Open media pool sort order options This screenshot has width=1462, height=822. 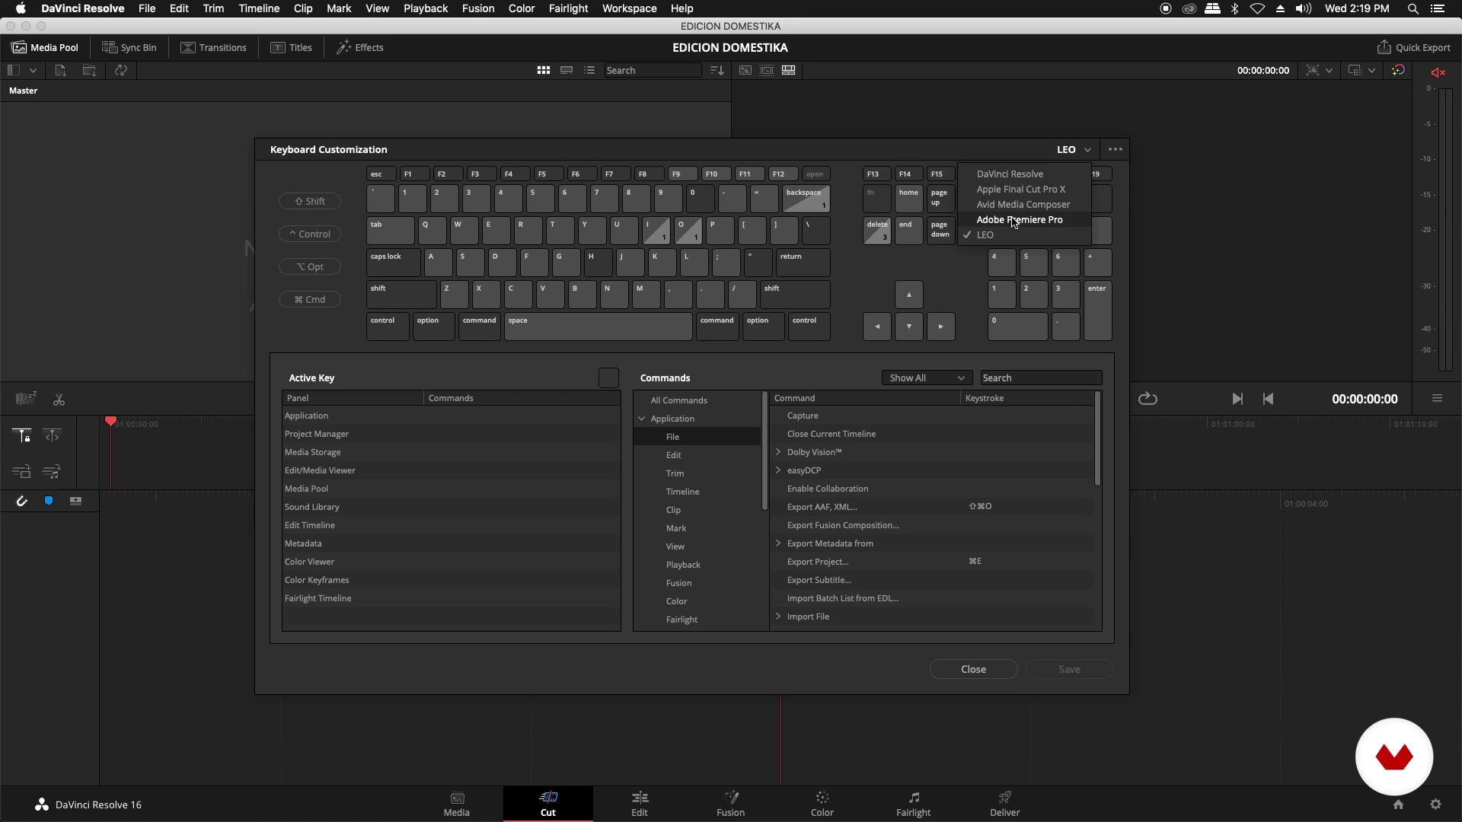(x=717, y=70)
